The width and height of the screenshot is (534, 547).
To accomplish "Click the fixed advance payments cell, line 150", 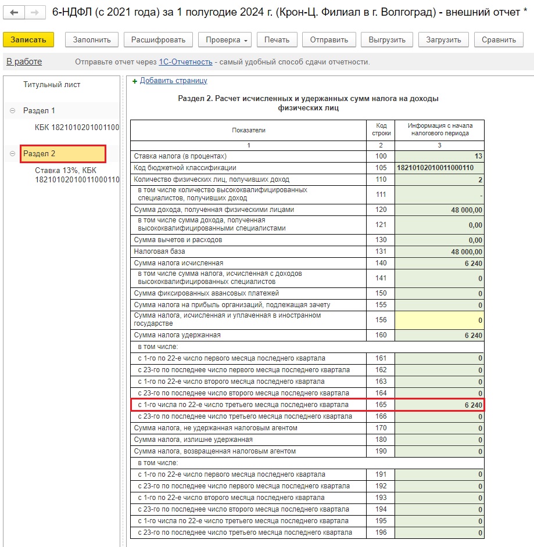I will 439,293.
